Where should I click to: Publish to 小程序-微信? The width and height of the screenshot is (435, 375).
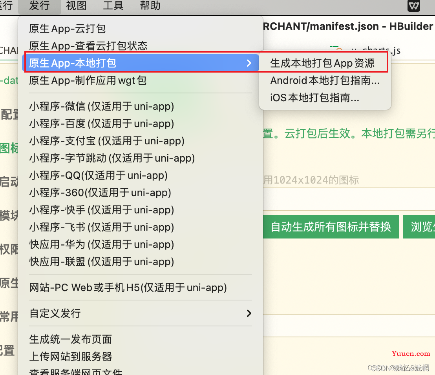pos(102,106)
